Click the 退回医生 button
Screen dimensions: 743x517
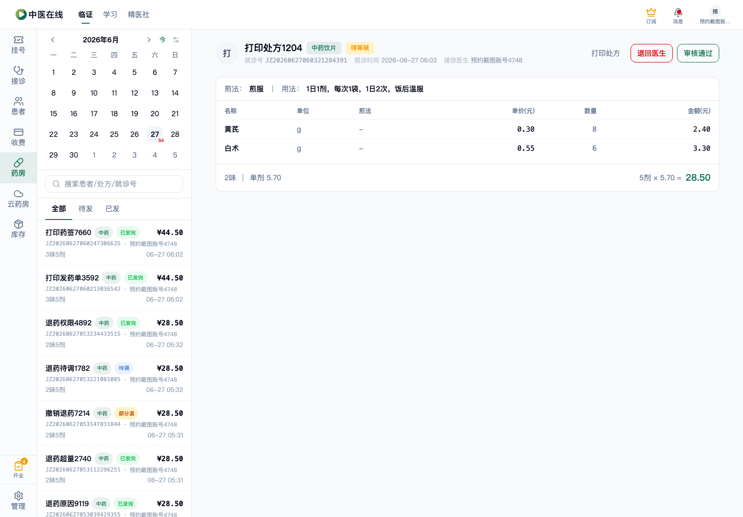(x=652, y=53)
